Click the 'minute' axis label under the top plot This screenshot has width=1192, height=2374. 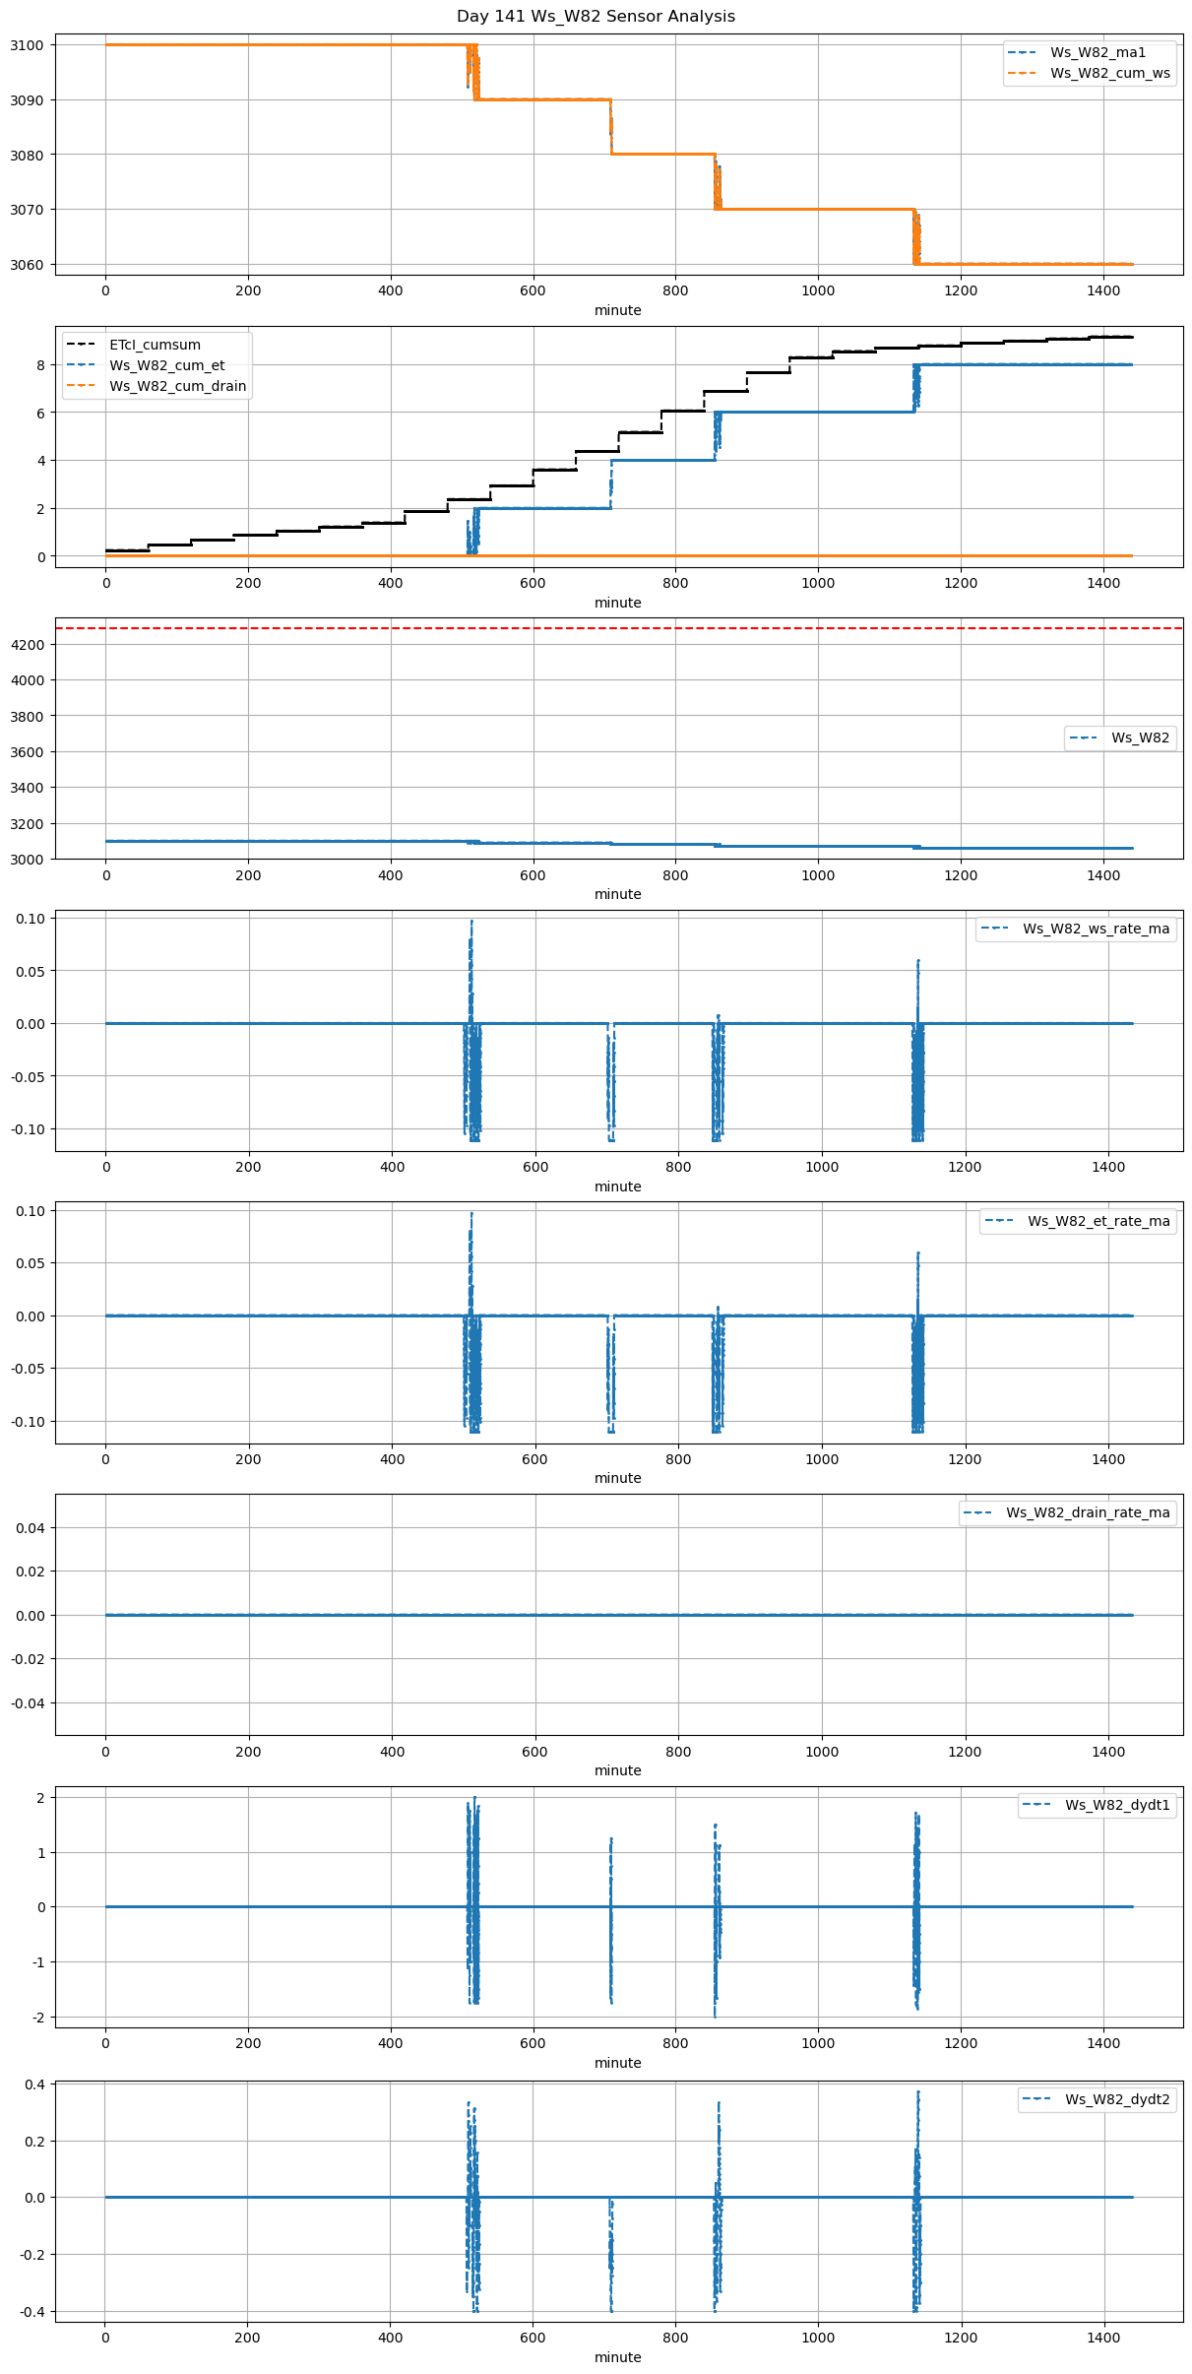[617, 310]
